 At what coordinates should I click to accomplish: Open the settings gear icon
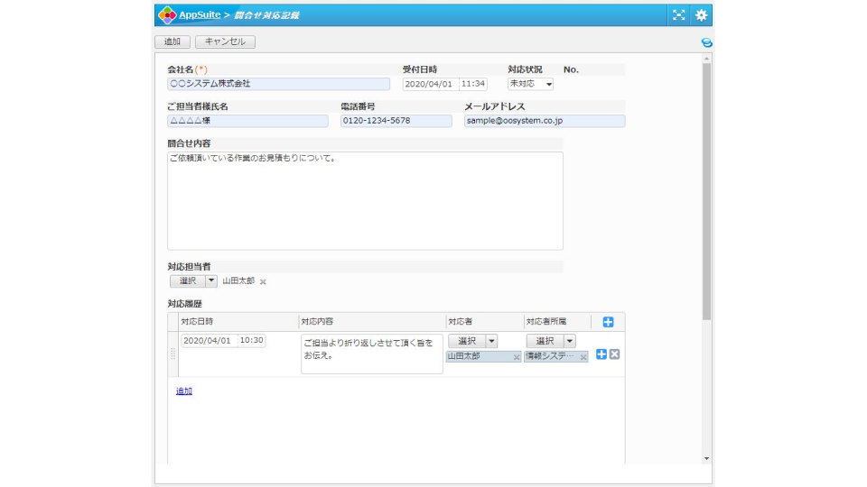click(701, 15)
